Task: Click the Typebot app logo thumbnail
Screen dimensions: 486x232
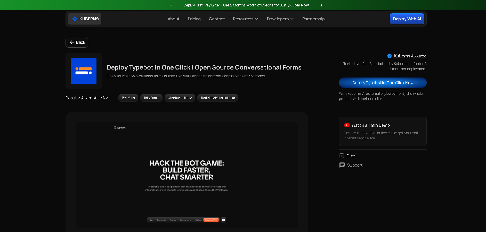Action: click(83, 71)
